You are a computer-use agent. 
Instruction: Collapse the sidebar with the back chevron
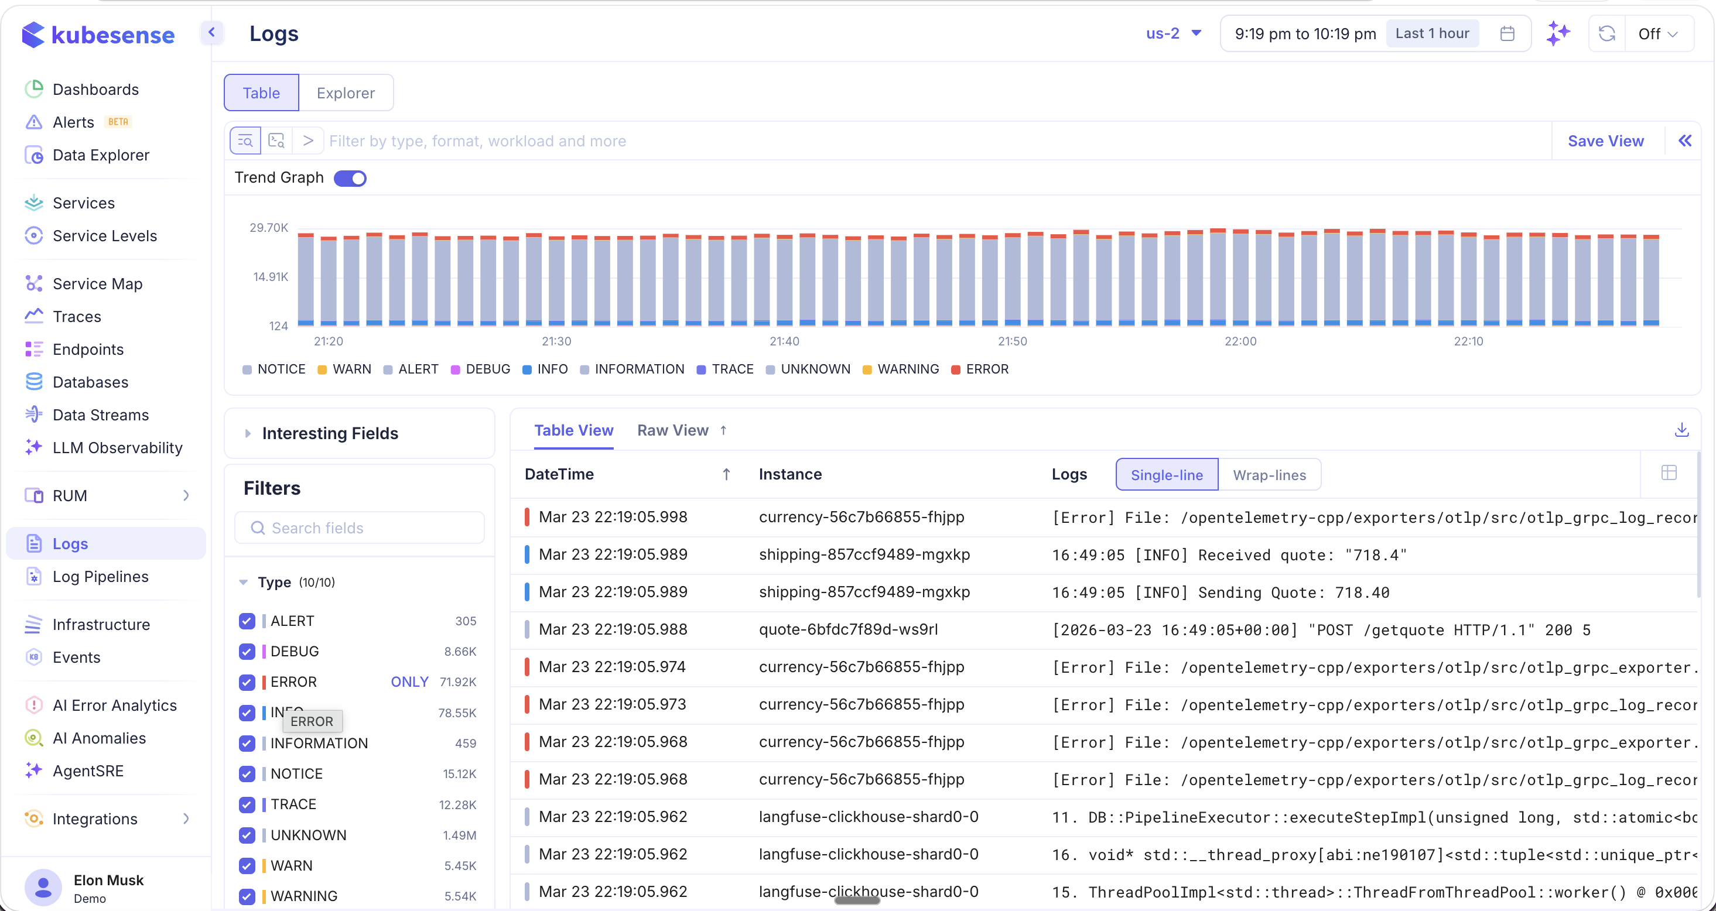[211, 32]
